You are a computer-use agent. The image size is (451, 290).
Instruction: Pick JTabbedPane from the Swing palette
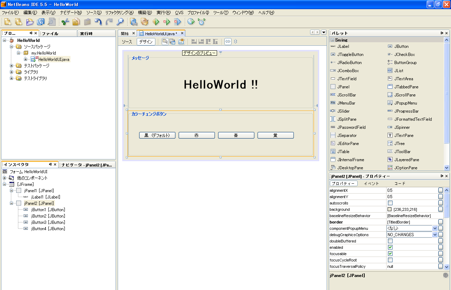(x=406, y=87)
